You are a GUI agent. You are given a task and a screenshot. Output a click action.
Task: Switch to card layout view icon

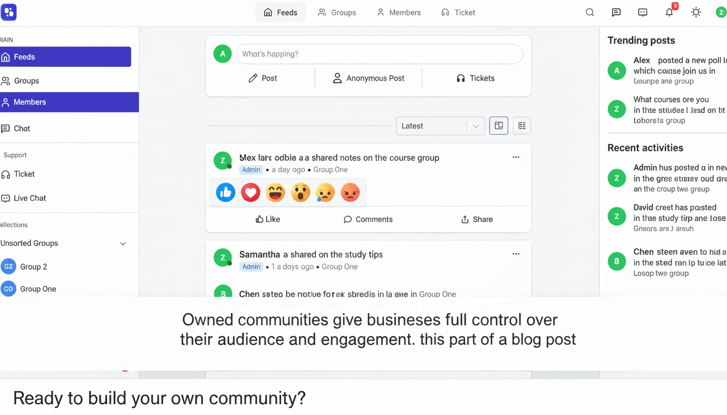click(499, 126)
